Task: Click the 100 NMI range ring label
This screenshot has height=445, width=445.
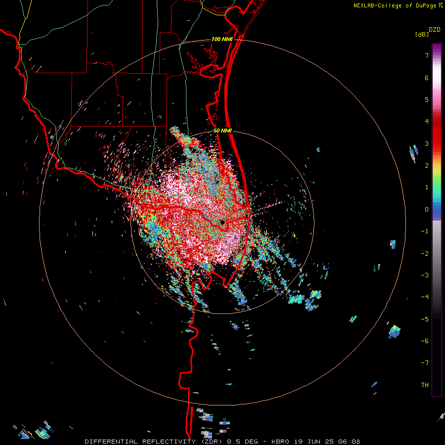Action: pos(222,39)
